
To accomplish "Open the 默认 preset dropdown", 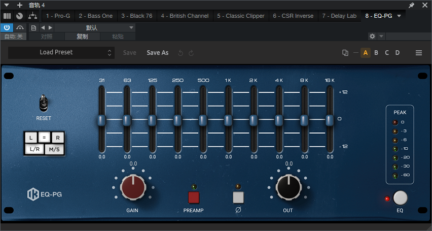I will pyautogui.click(x=94, y=27).
